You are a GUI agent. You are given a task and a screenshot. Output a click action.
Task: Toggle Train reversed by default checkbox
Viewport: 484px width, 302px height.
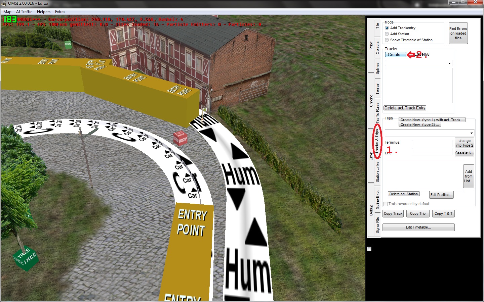[x=386, y=204]
